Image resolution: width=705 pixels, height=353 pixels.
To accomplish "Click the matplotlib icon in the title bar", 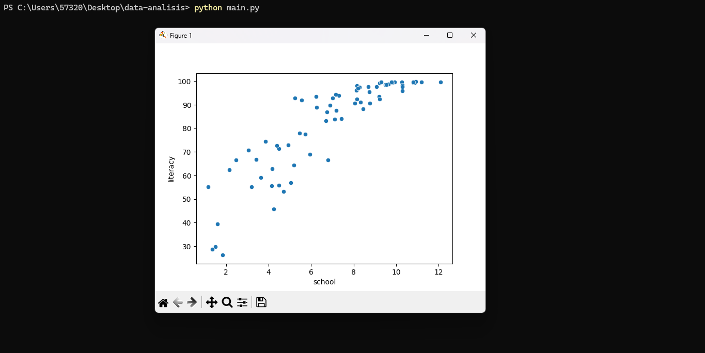I will (x=163, y=35).
